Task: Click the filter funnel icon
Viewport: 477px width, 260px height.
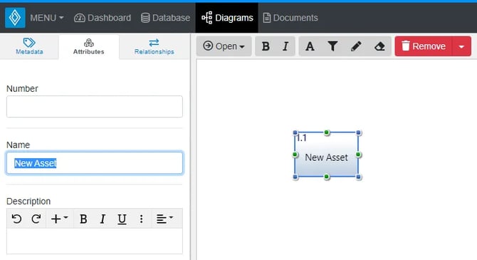Action: pyautogui.click(x=332, y=46)
